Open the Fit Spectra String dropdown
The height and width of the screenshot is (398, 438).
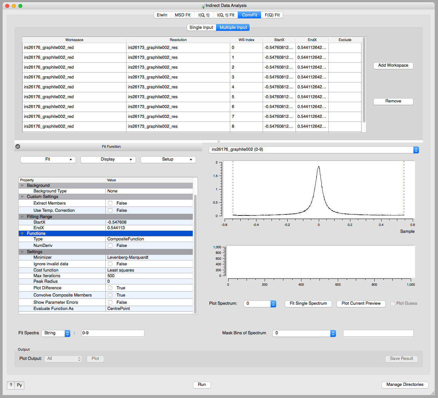tap(56, 333)
